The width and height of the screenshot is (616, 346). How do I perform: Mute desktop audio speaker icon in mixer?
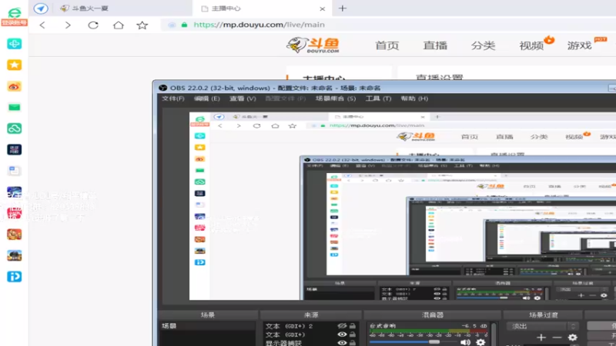(x=465, y=342)
